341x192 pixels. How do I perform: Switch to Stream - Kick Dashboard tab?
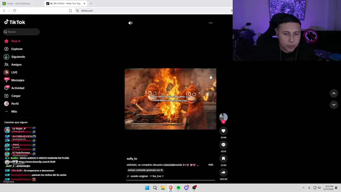pos(22,3)
